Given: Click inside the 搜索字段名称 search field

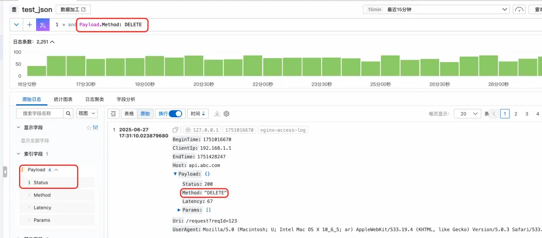Looking at the screenshot, I should 40,114.
